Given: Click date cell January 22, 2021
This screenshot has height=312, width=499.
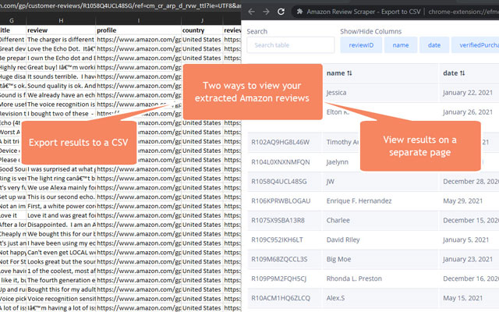Looking at the screenshot, I should pyautogui.click(x=468, y=93).
